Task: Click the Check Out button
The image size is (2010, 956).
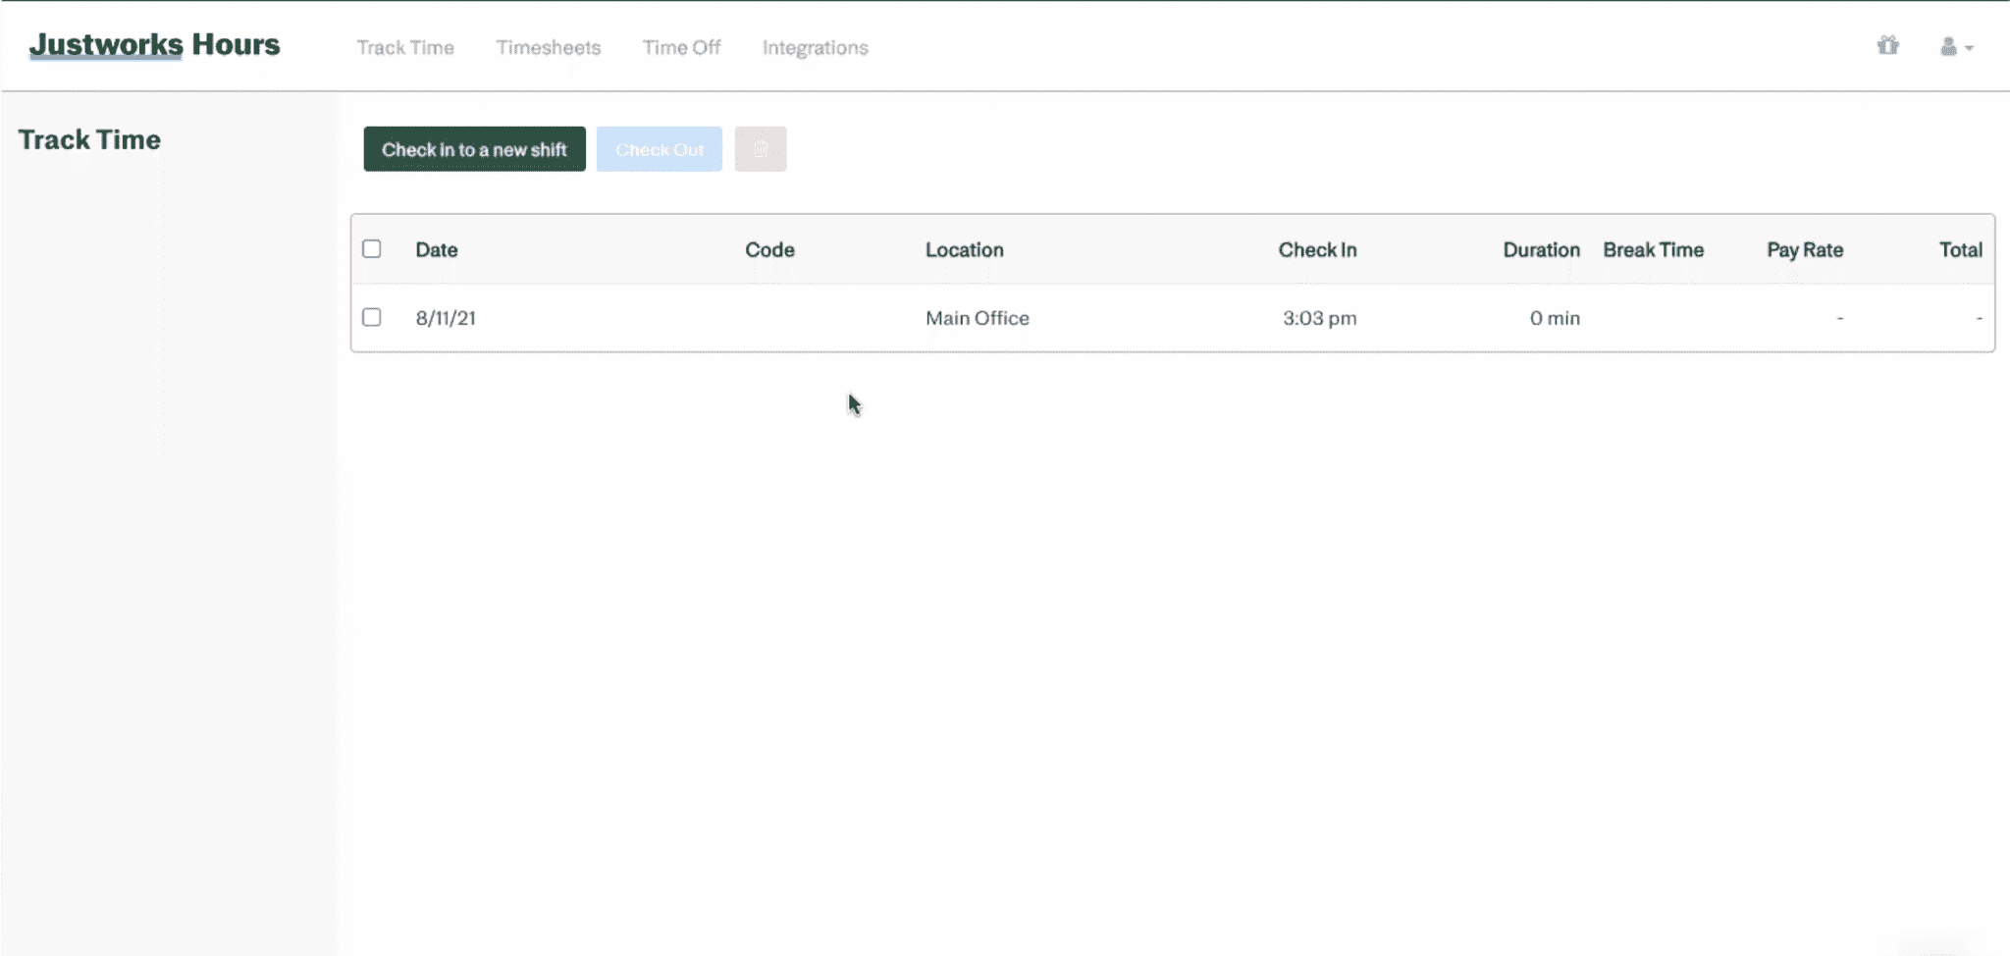Action: tap(659, 149)
